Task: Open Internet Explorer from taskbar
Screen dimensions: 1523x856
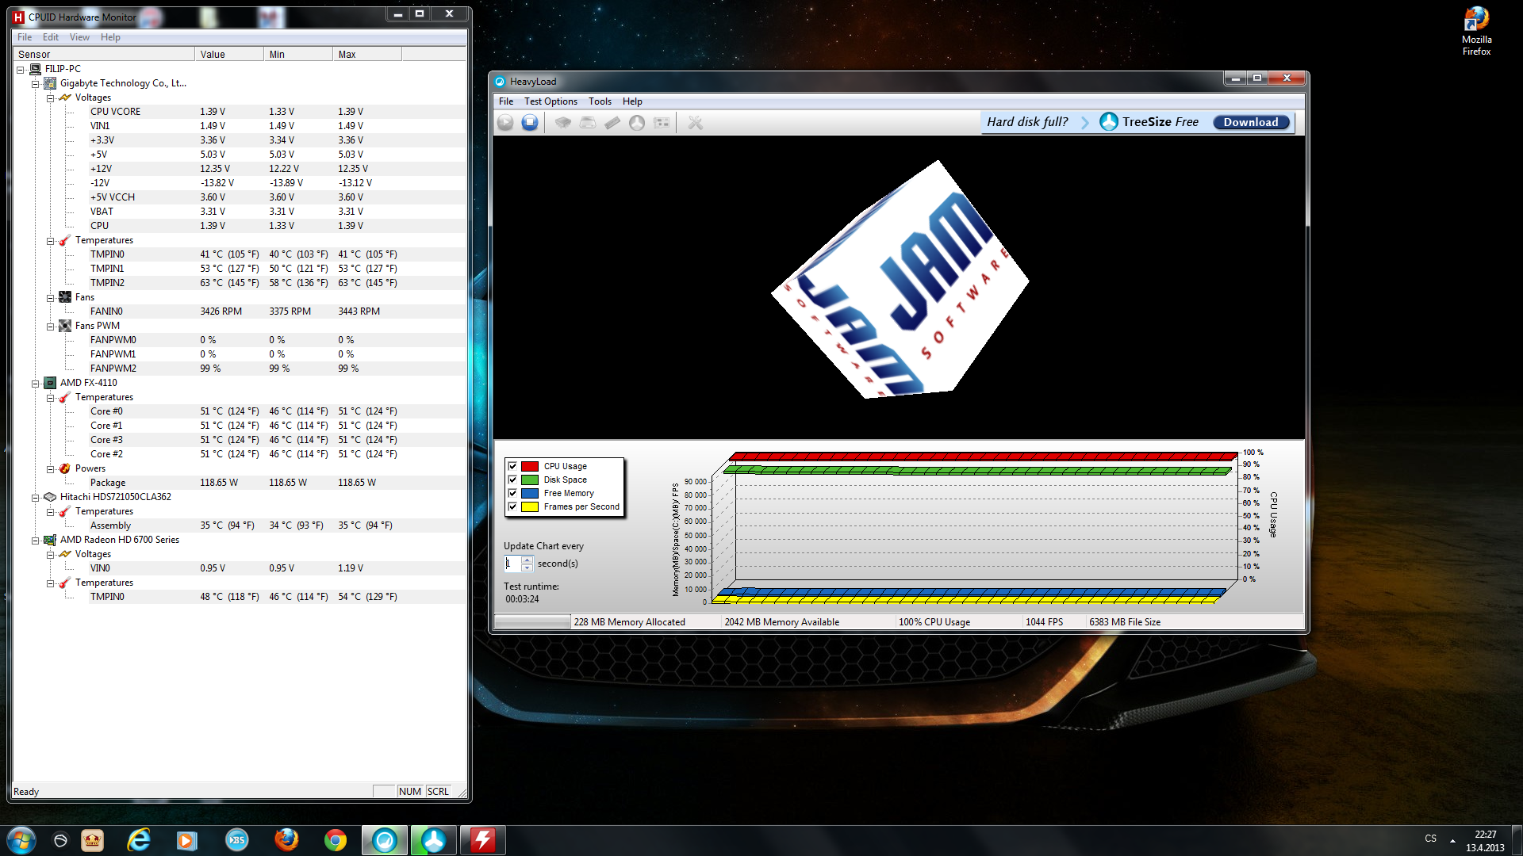Action: [x=139, y=840]
